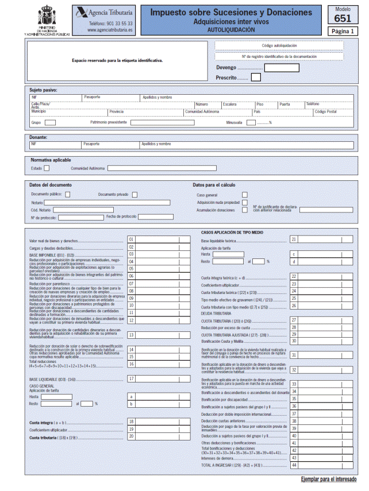Click the Resto field under Caso general
The image size is (369, 491).
[x=56, y=404]
